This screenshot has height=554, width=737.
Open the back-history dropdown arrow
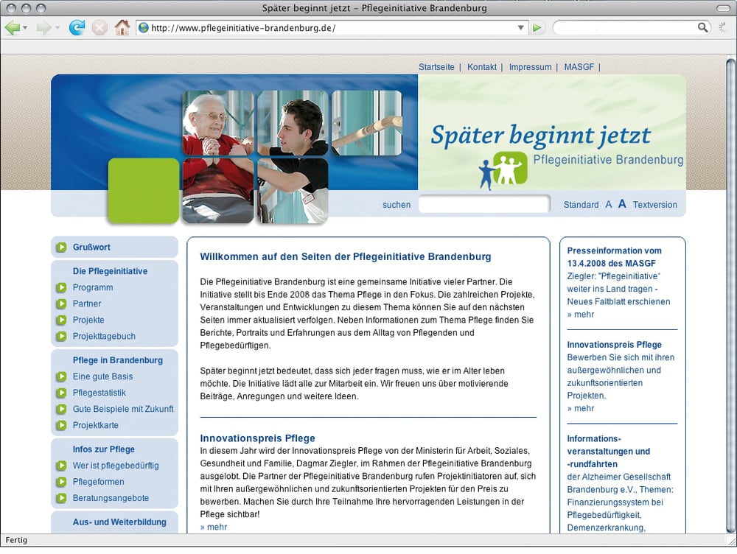(25, 28)
